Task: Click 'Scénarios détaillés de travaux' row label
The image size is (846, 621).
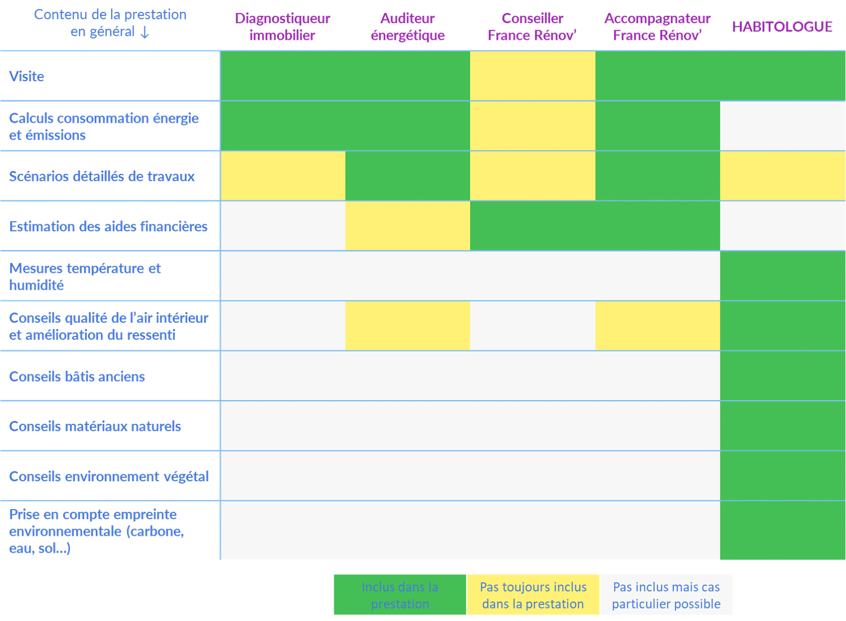Action: 102,176
